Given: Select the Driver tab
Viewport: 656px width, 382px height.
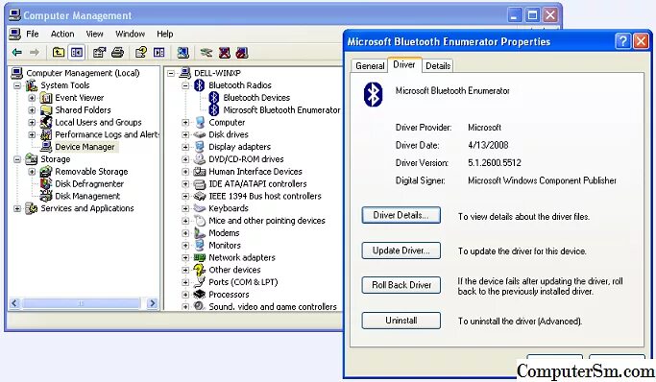Looking at the screenshot, I should [x=404, y=64].
